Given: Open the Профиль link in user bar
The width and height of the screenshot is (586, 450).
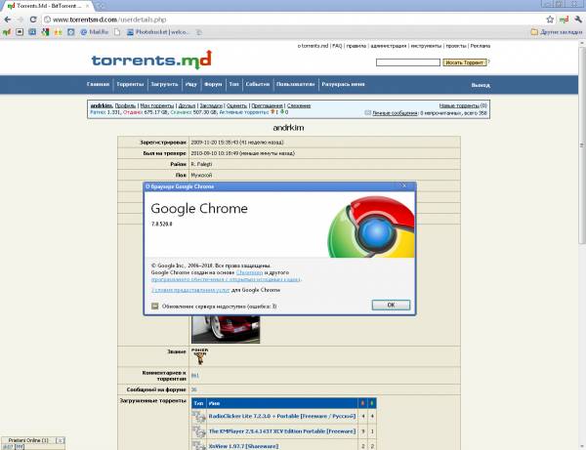Looking at the screenshot, I should pyautogui.click(x=125, y=105).
